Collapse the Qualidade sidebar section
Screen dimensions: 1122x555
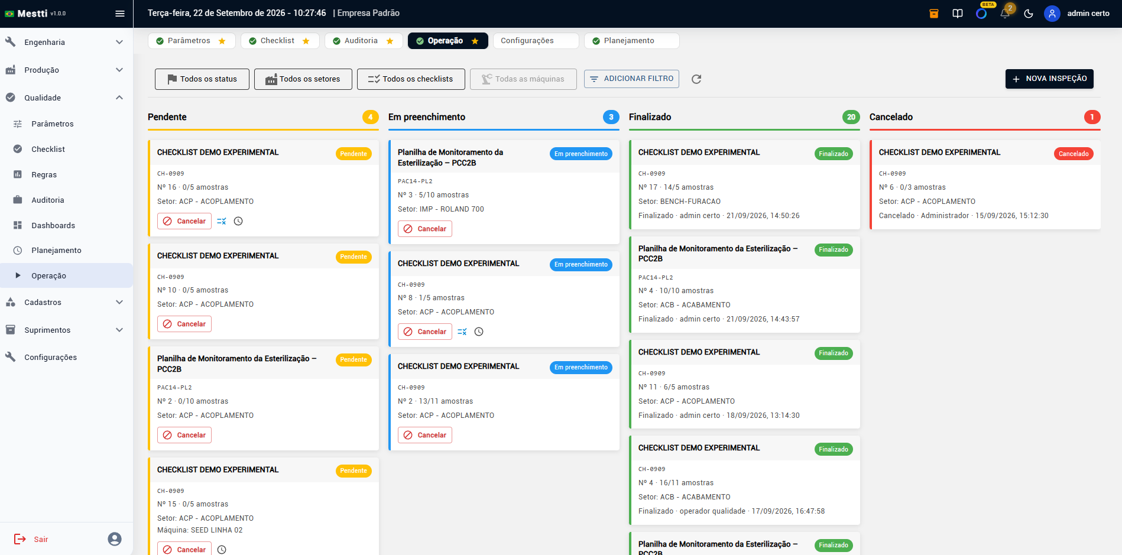point(66,98)
